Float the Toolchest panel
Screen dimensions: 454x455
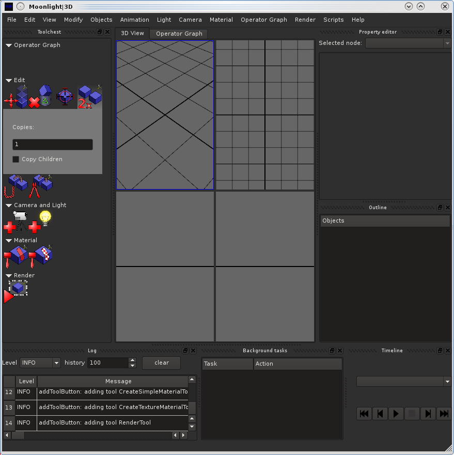coord(100,32)
